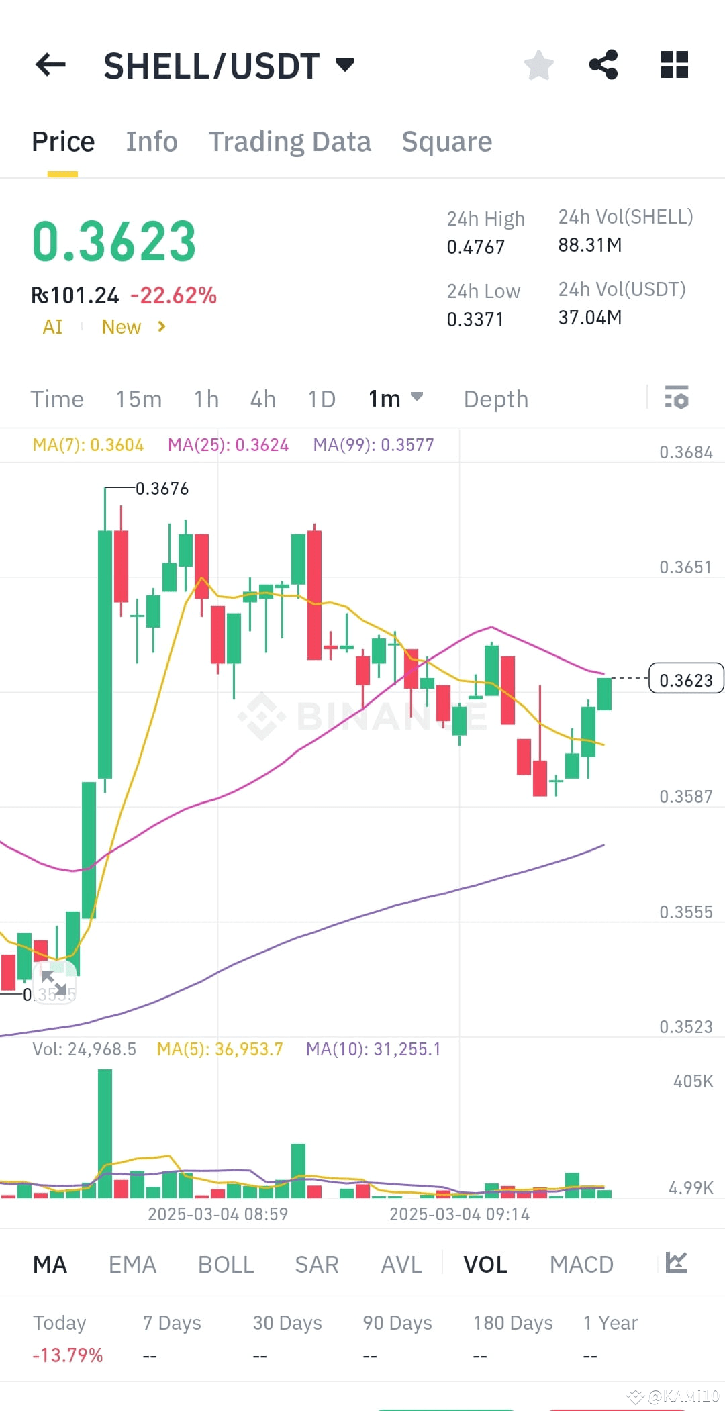Image resolution: width=725 pixels, height=1411 pixels.
Task: Tap the AI label under the price
Action: [x=52, y=326]
